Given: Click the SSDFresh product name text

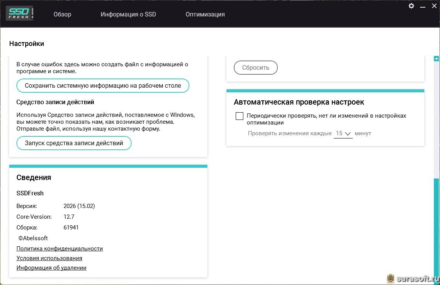Looking at the screenshot, I should point(30,193).
